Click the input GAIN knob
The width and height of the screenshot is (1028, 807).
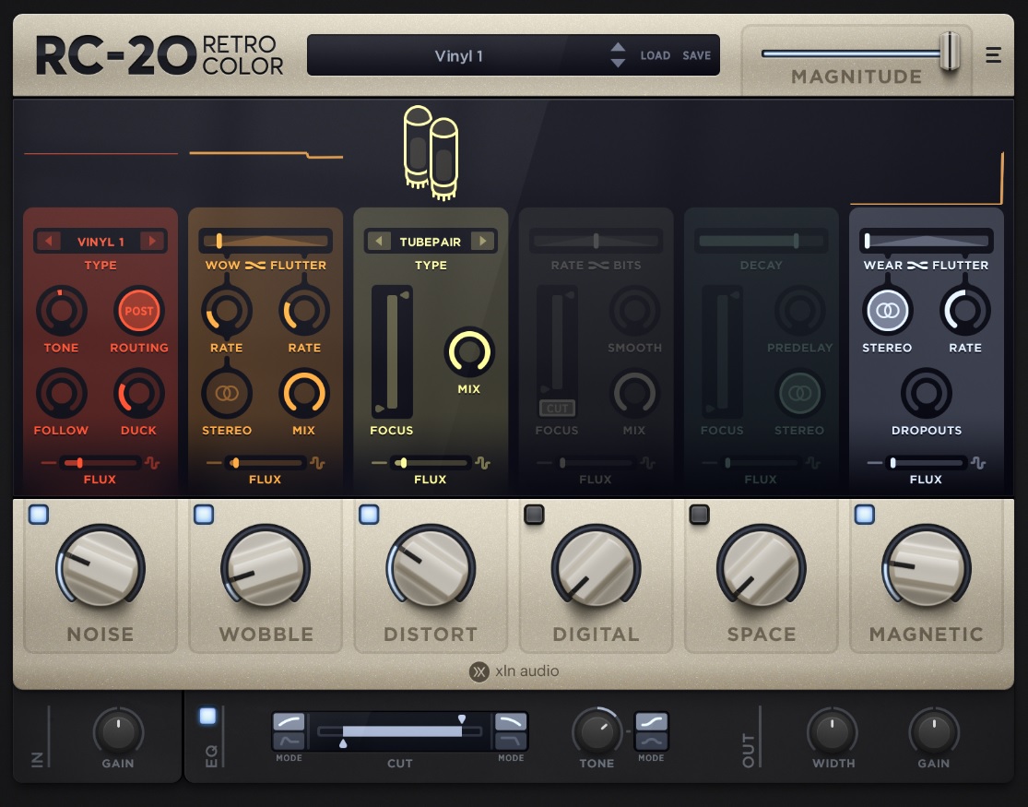coord(118,730)
